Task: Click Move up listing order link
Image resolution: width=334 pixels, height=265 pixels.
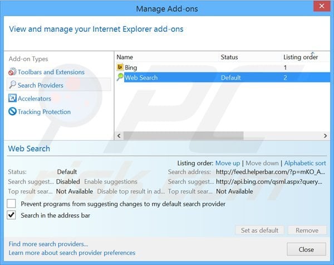Action: click(228, 163)
